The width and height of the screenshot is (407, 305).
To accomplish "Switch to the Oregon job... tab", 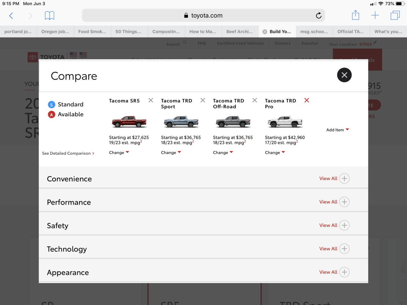I will click(55, 31).
